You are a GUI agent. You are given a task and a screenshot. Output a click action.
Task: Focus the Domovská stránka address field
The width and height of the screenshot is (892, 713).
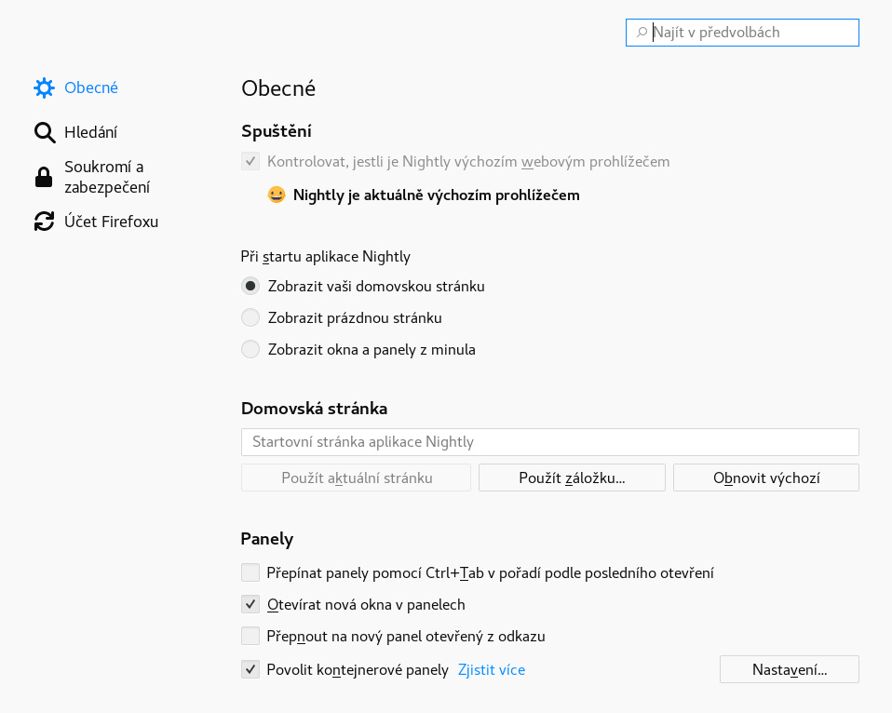tap(549, 441)
